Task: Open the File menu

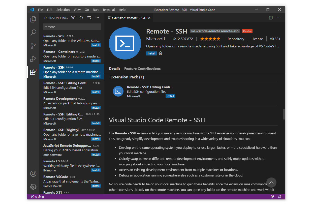Action: (41, 10)
